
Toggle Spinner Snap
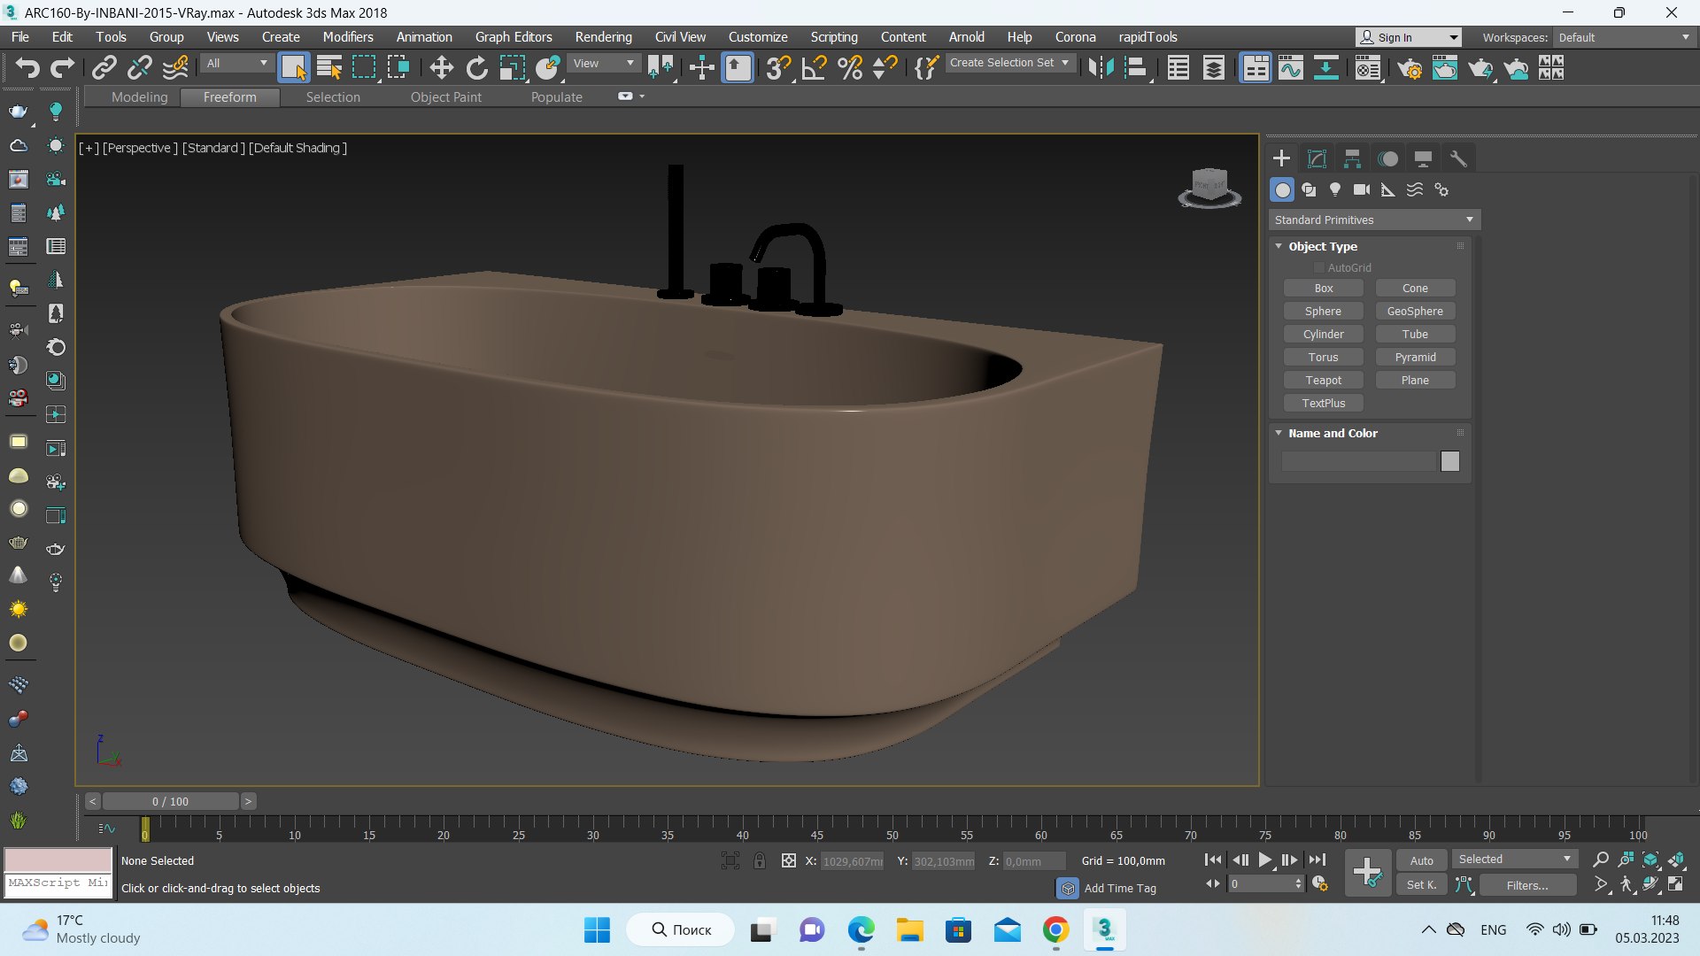click(x=885, y=67)
